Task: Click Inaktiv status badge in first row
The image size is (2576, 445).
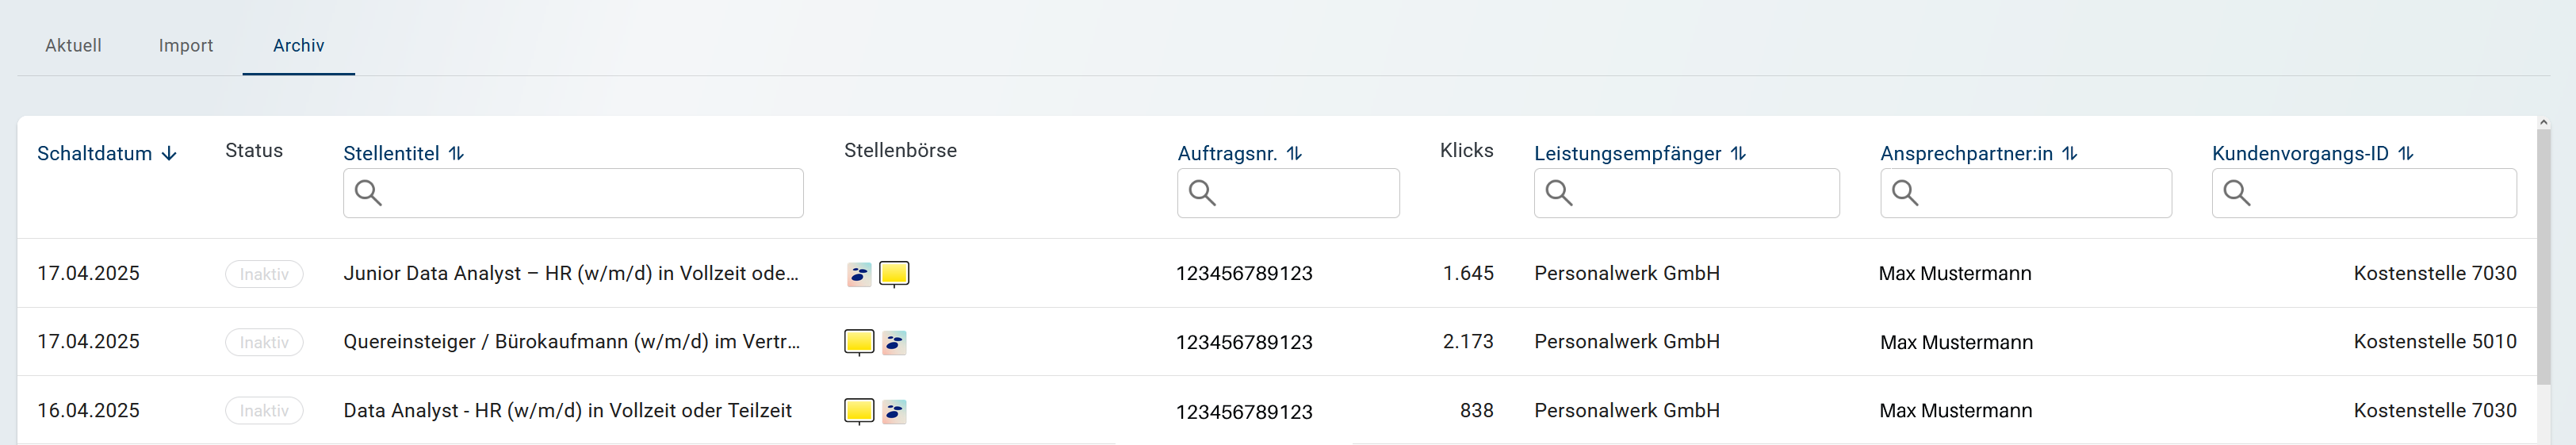Action: [264, 274]
